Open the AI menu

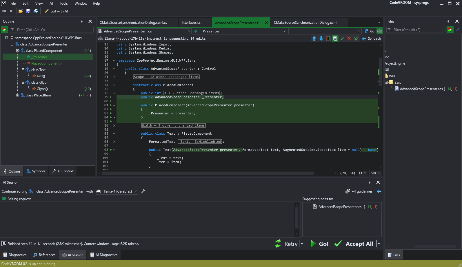pyautogui.click(x=51, y=3)
